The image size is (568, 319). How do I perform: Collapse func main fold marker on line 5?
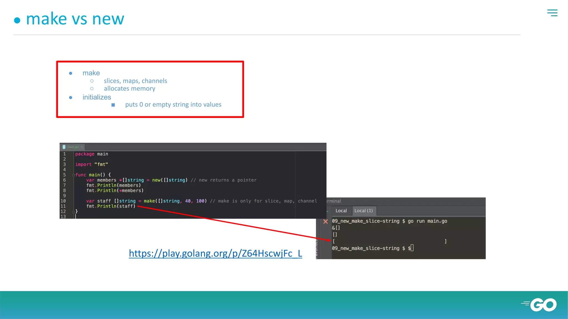point(74,175)
